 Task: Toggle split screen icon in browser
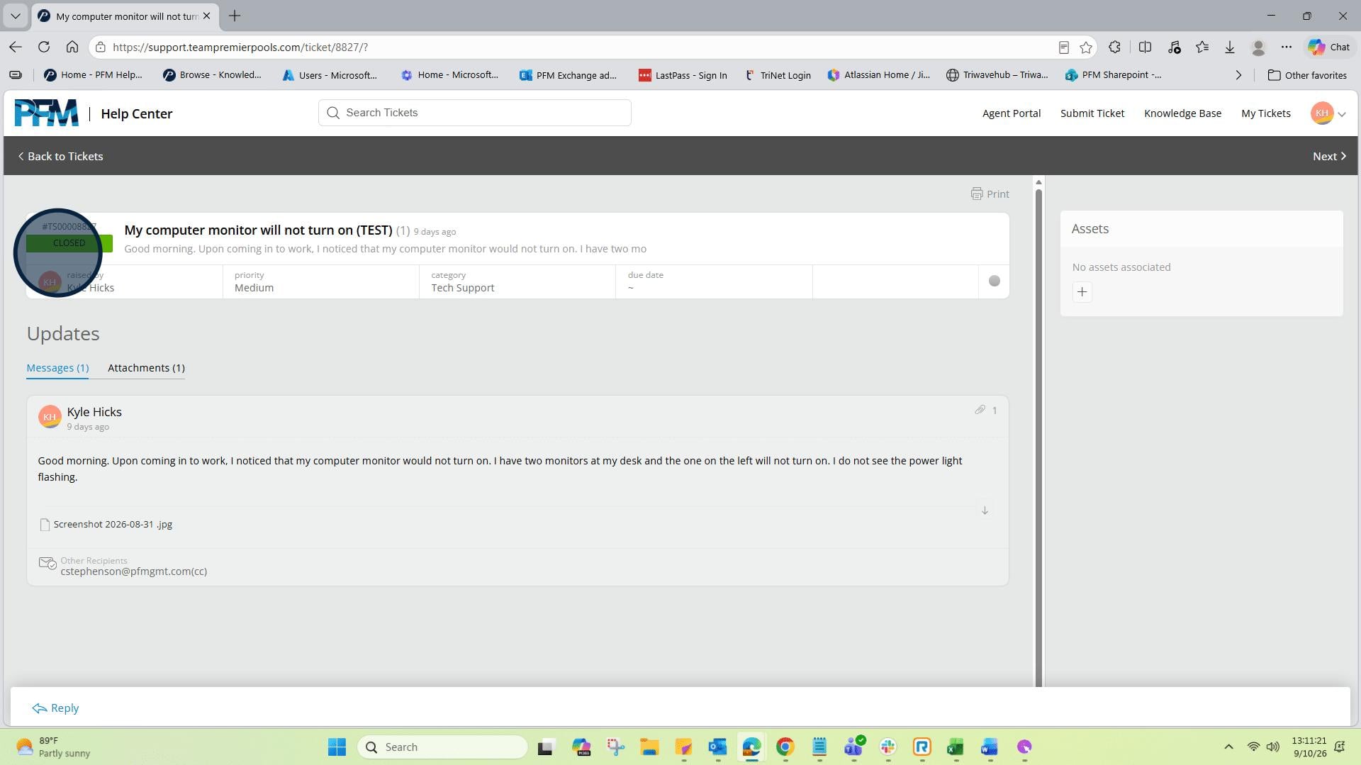[x=1144, y=47]
